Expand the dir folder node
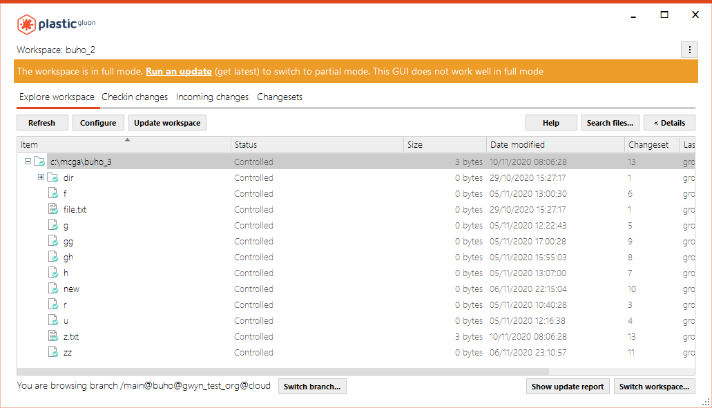The image size is (712, 408). click(x=40, y=177)
